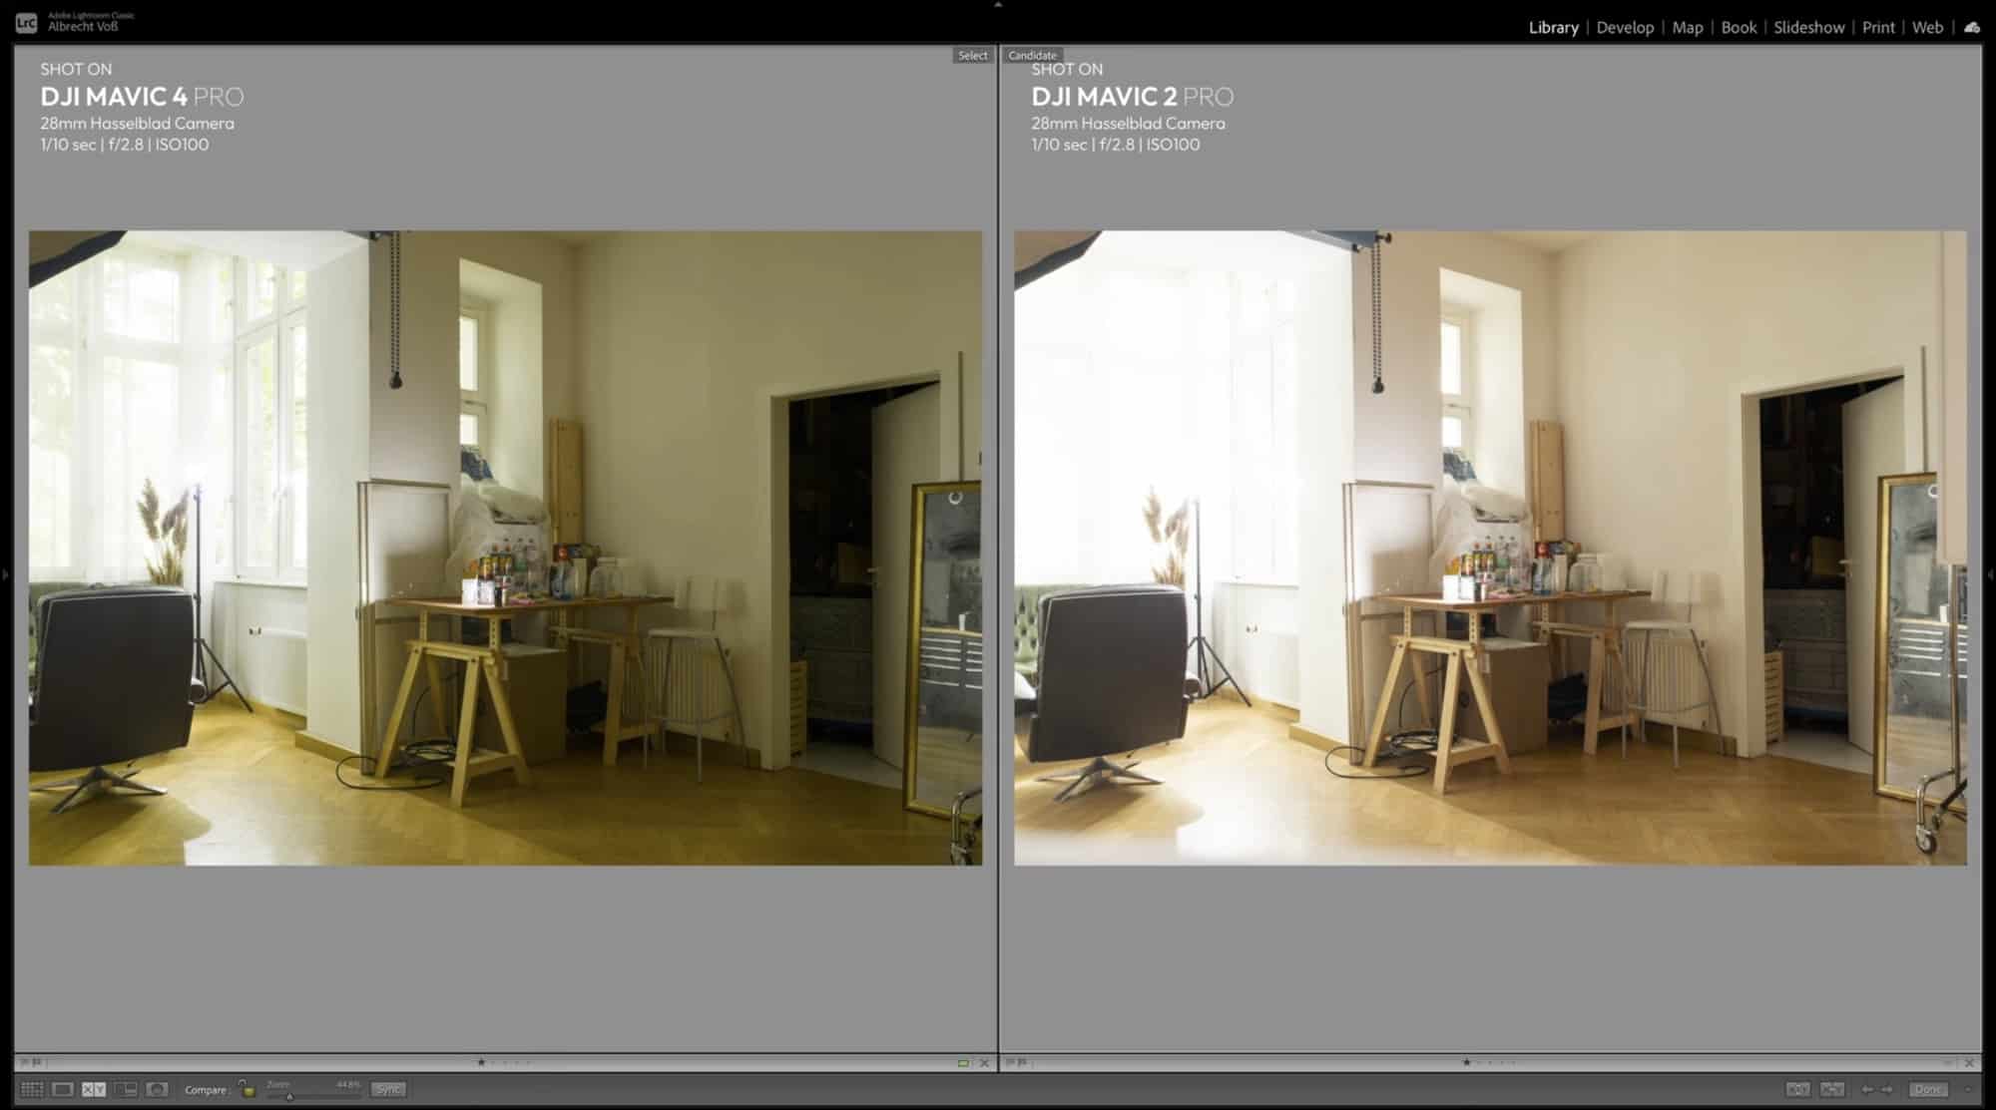Switch to Survey view icon
The width and height of the screenshot is (1996, 1110).
tap(126, 1089)
